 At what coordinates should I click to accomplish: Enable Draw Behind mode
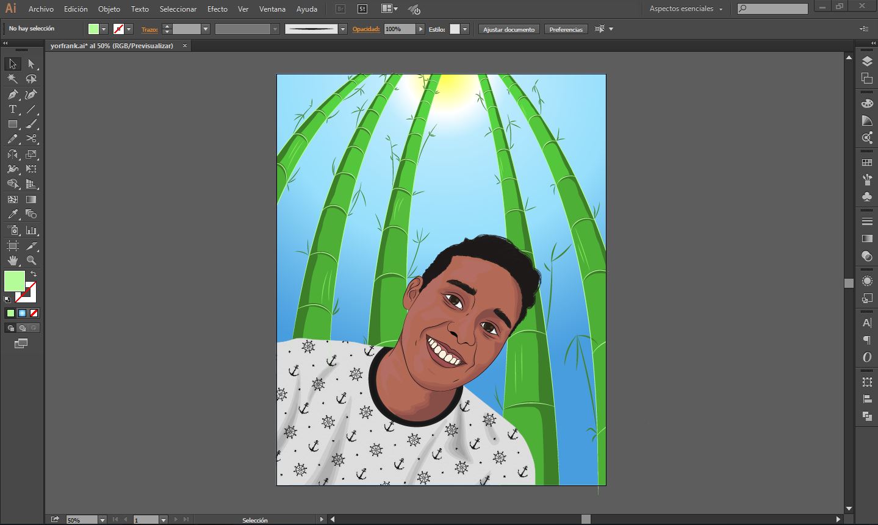pyautogui.click(x=22, y=328)
